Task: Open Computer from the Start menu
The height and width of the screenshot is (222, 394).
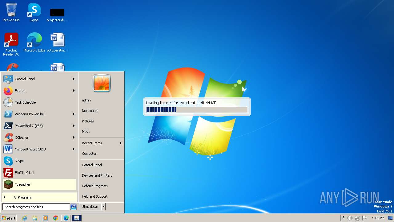Action: click(89, 154)
